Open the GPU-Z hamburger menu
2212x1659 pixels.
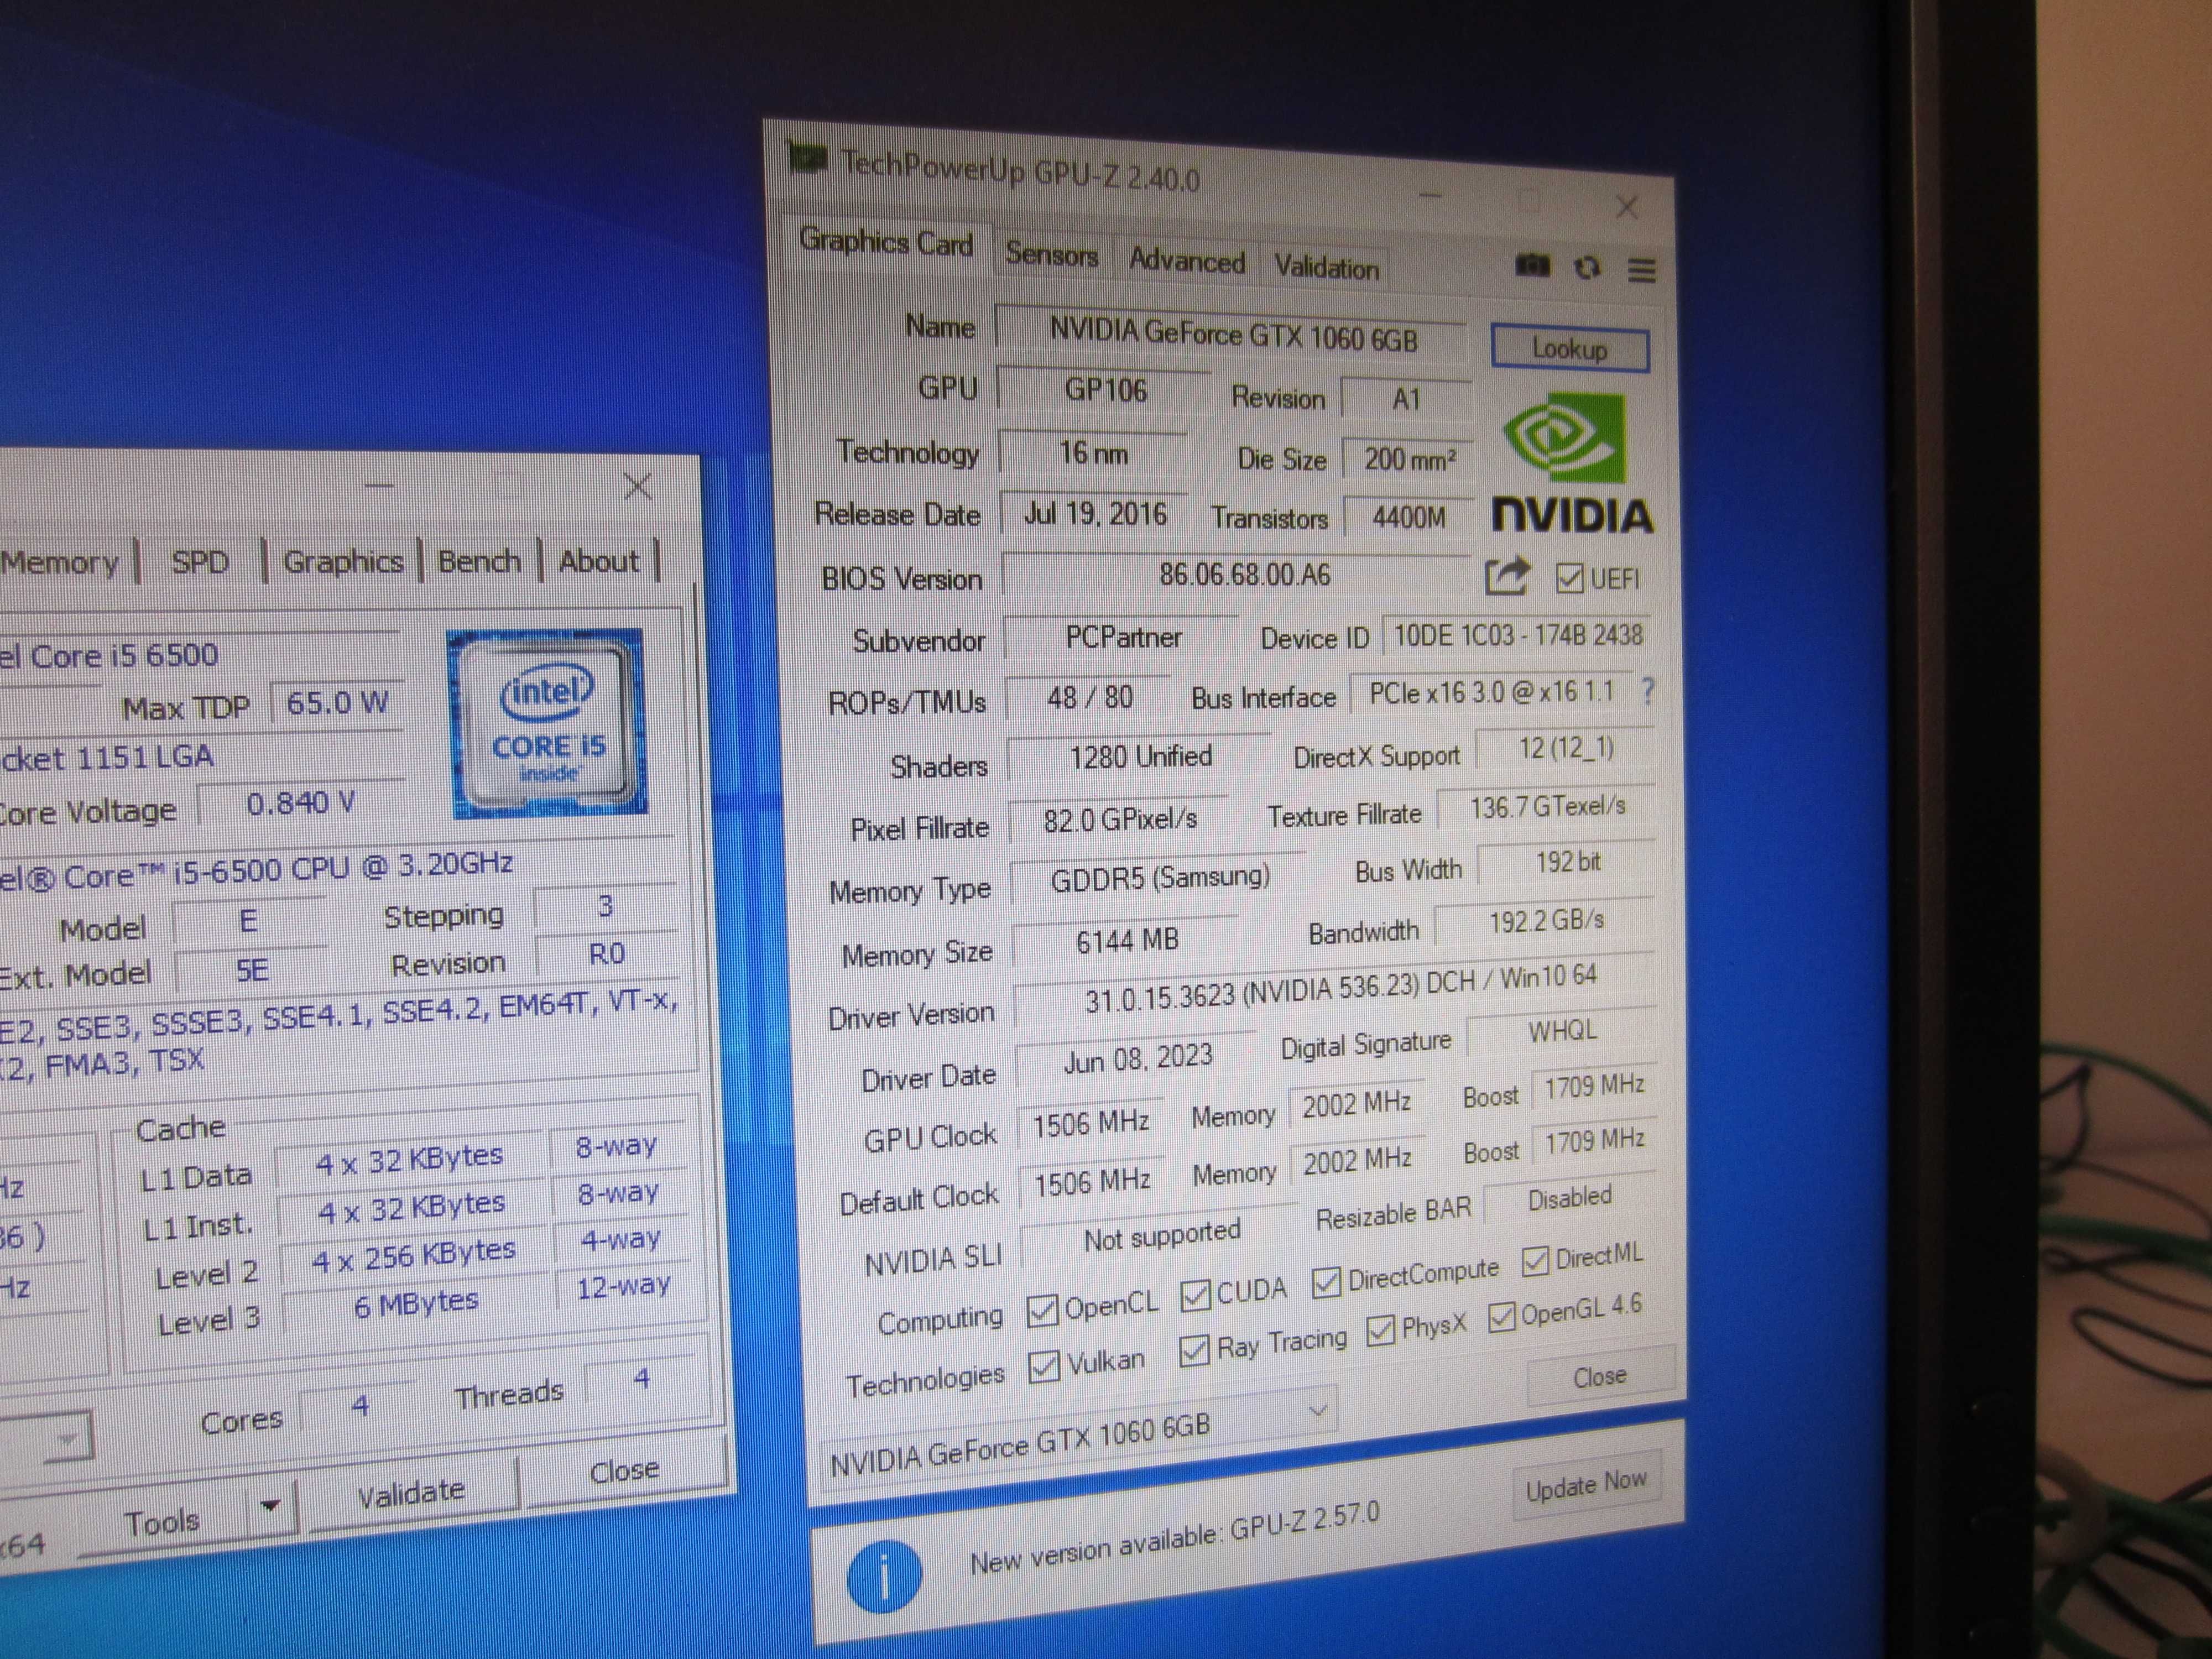[x=1641, y=270]
